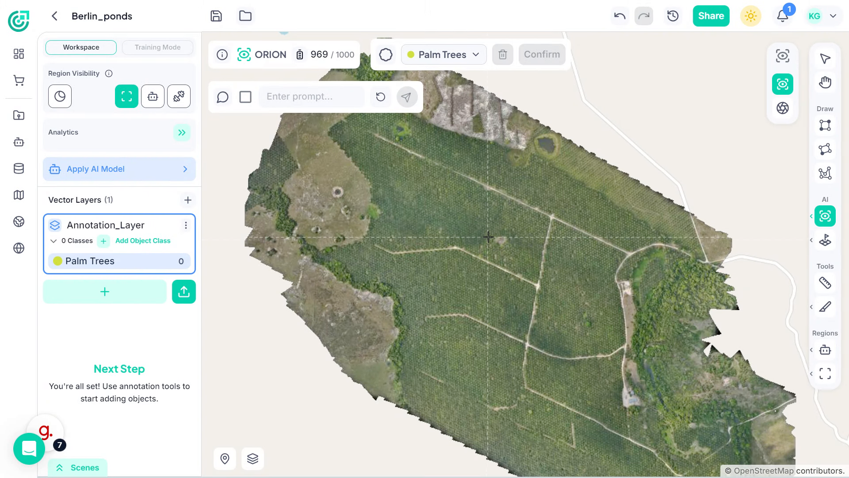
Task: Toggle the light theme sun button
Action: [x=750, y=16]
